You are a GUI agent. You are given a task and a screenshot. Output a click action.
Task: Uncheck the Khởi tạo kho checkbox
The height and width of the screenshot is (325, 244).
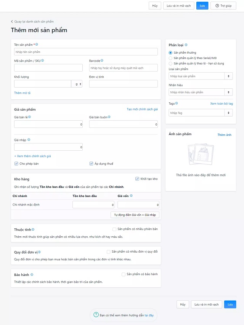pos(137,179)
